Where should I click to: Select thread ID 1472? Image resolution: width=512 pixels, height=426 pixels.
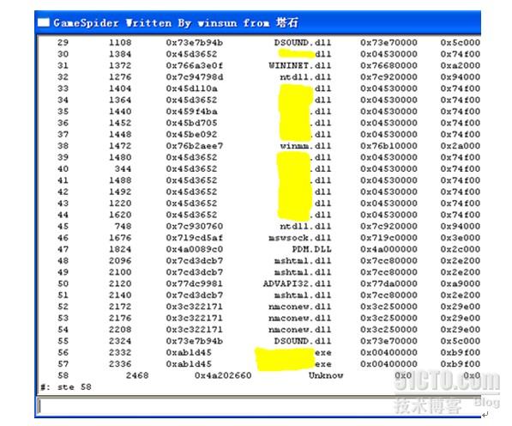click(x=120, y=146)
